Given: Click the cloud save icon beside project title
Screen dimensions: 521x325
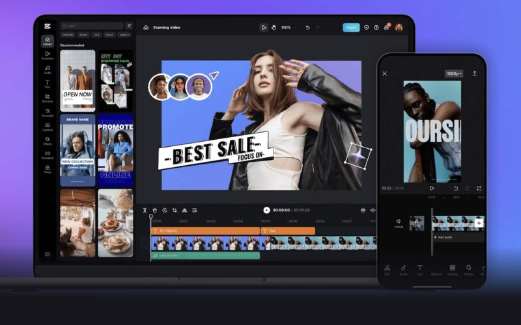Looking at the screenshot, I should pyautogui.click(x=146, y=27).
